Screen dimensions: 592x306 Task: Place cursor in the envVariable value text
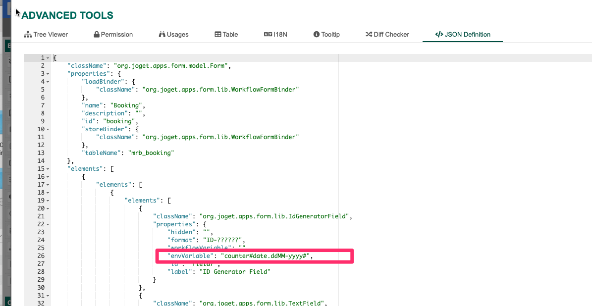pos(266,256)
